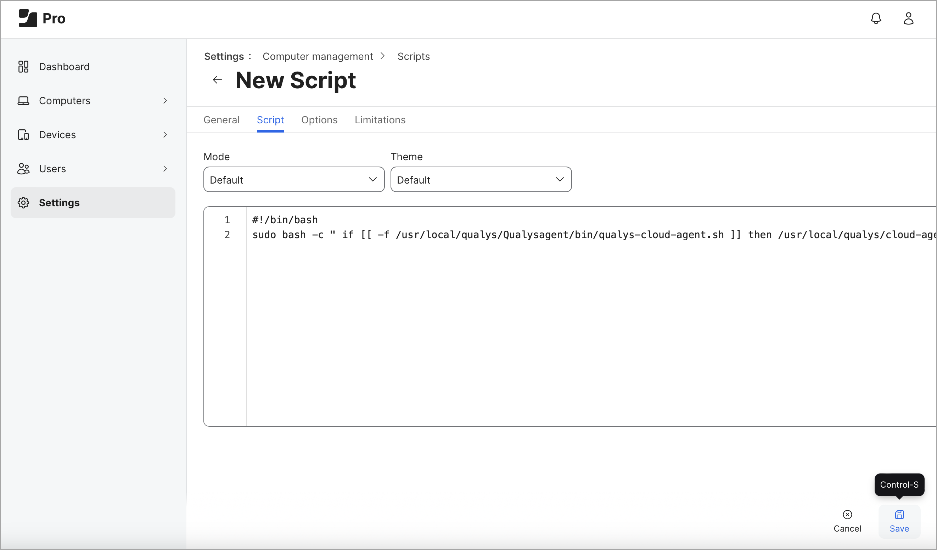Switch to the Limitations tab
The height and width of the screenshot is (550, 937).
pos(380,120)
